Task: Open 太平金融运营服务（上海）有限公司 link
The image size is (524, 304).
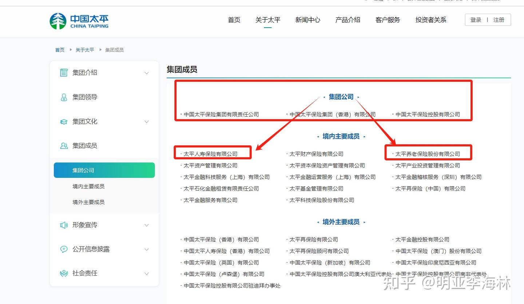Action: pos(333,177)
